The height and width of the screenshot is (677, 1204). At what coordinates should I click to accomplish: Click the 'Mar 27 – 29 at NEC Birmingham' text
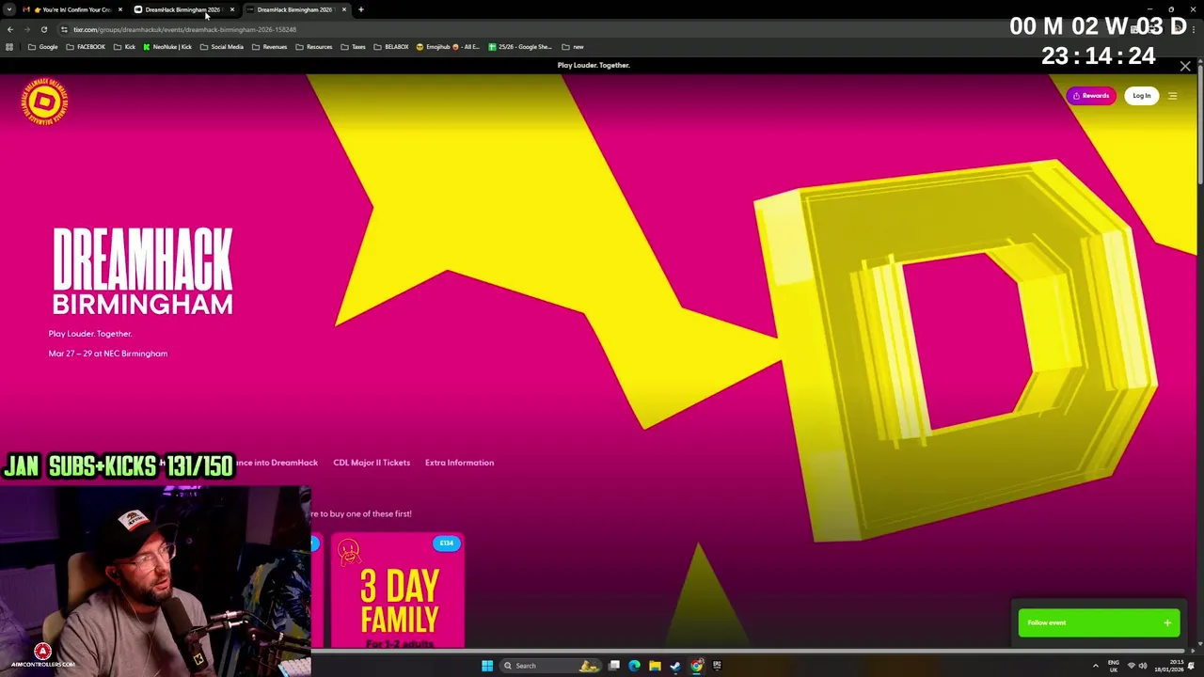coord(108,354)
